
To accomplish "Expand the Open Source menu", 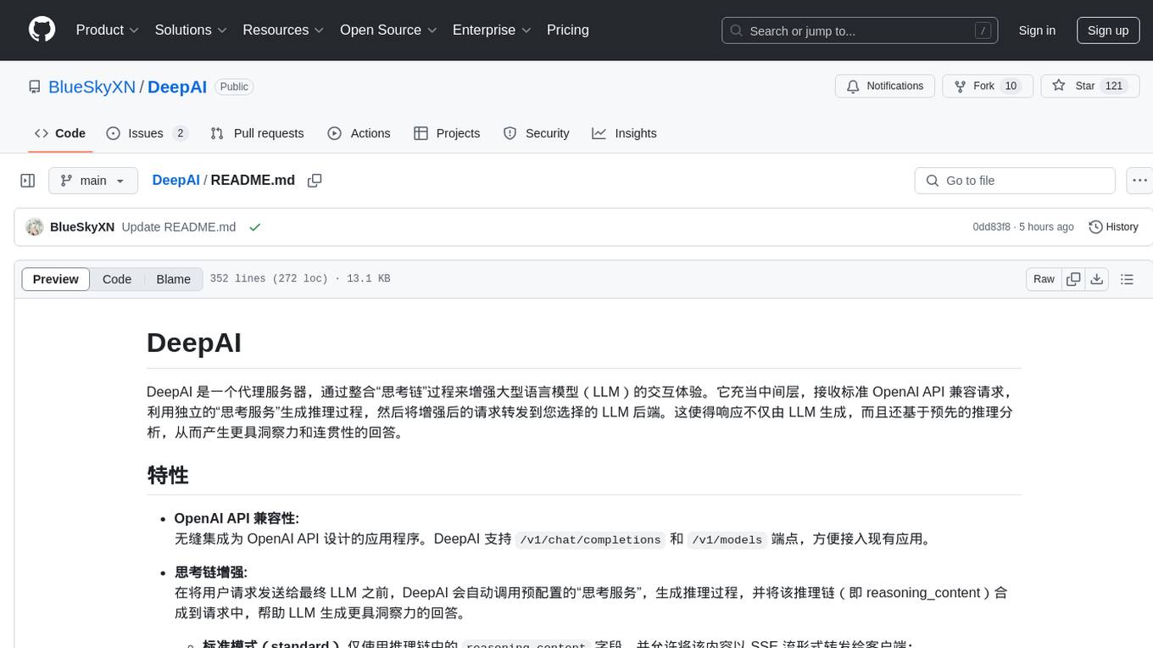I will coord(388,30).
